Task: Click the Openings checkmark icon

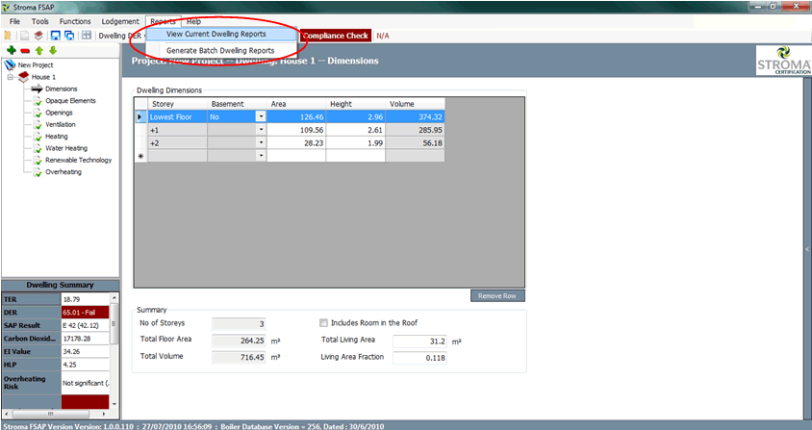Action: pos(38,113)
